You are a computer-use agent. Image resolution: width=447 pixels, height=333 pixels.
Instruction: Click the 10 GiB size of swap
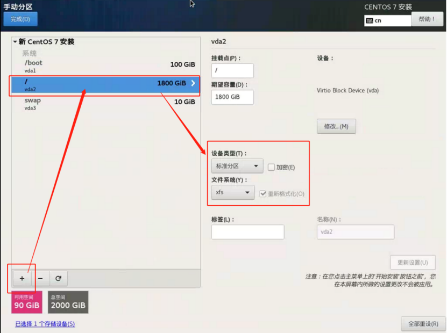[x=185, y=102]
